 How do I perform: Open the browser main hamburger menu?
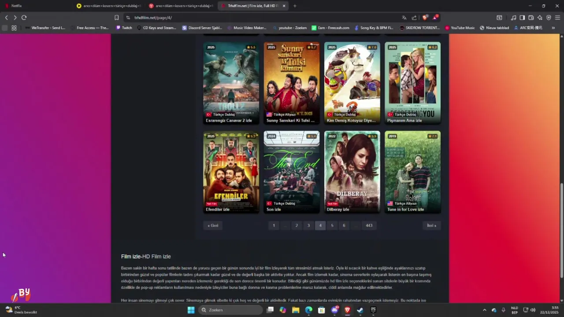pos(557,18)
